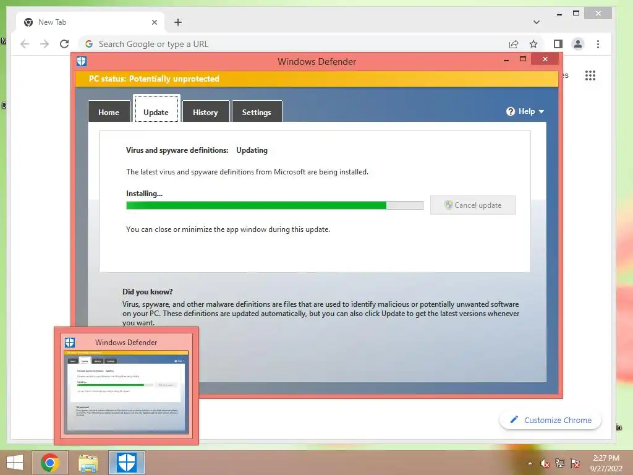Click the 'Updating' definitions status text
Image resolution: width=633 pixels, height=475 pixels.
click(x=252, y=150)
